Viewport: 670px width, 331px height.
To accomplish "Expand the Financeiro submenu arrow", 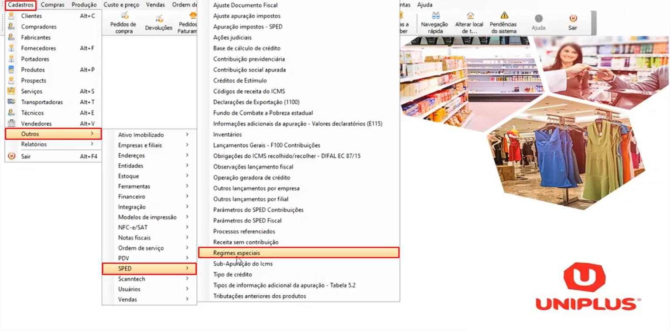I will (x=187, y=196).
